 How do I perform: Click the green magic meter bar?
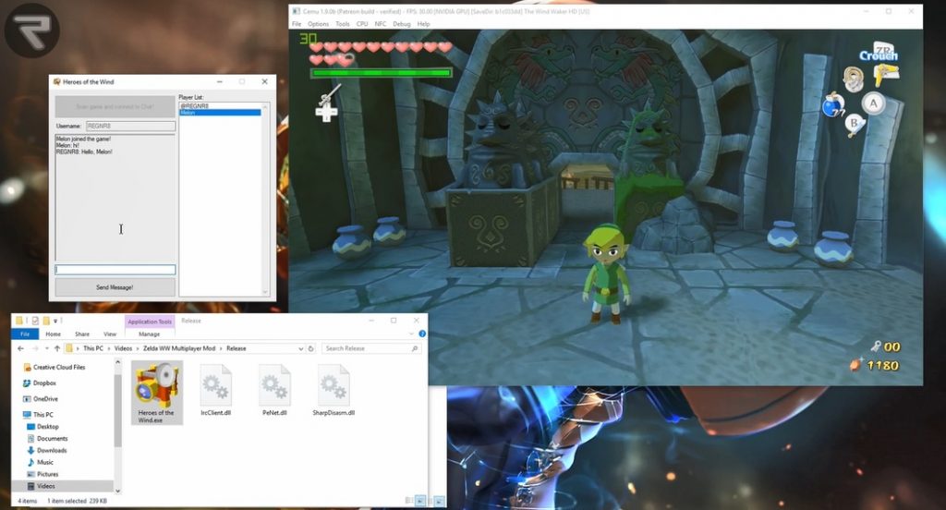click(x=382, y=73)
